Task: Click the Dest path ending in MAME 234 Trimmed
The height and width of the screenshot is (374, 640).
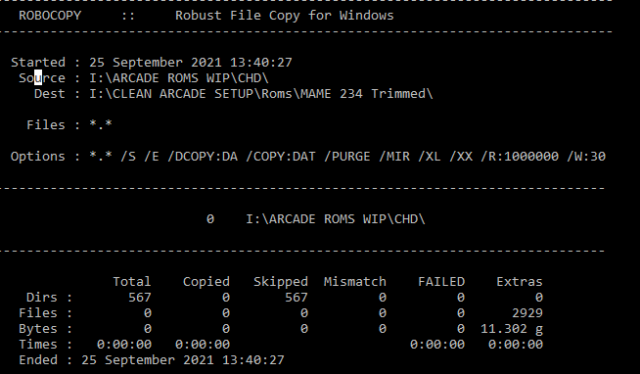Action: 261,94
